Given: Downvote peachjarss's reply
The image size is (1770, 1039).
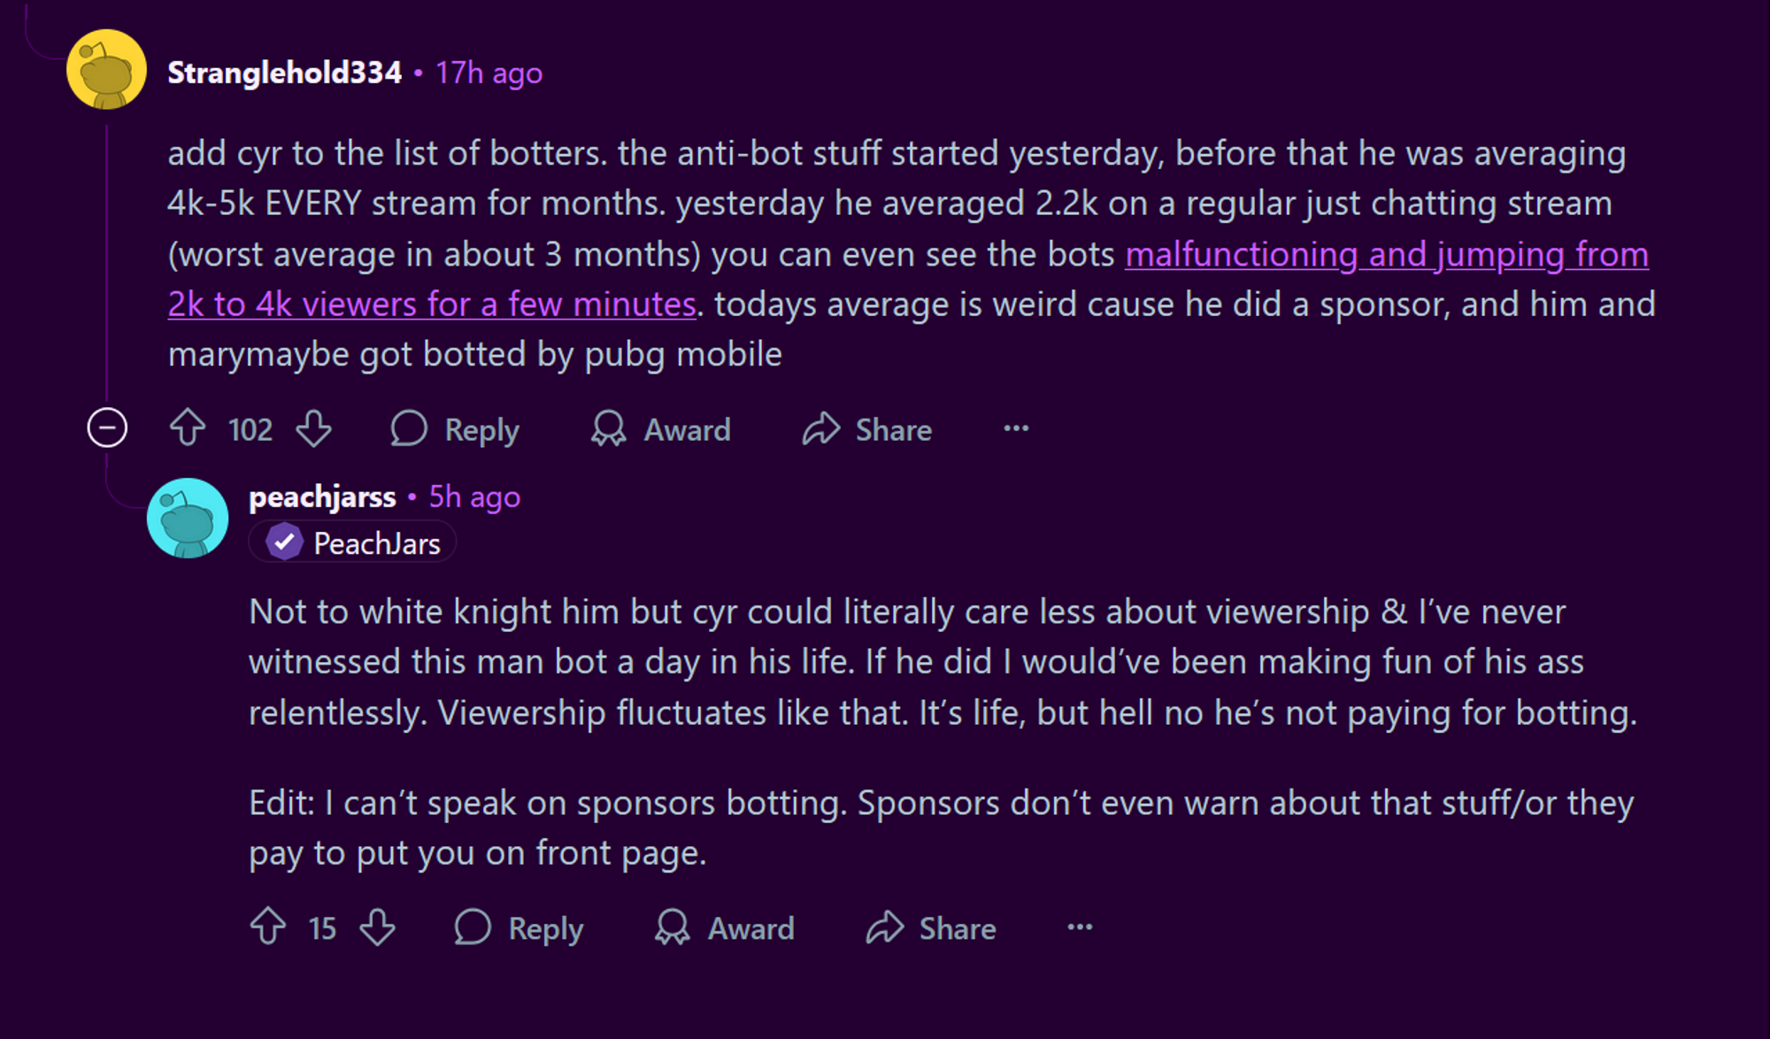Looking at the screenshot, I should click(x=378, y=927).
